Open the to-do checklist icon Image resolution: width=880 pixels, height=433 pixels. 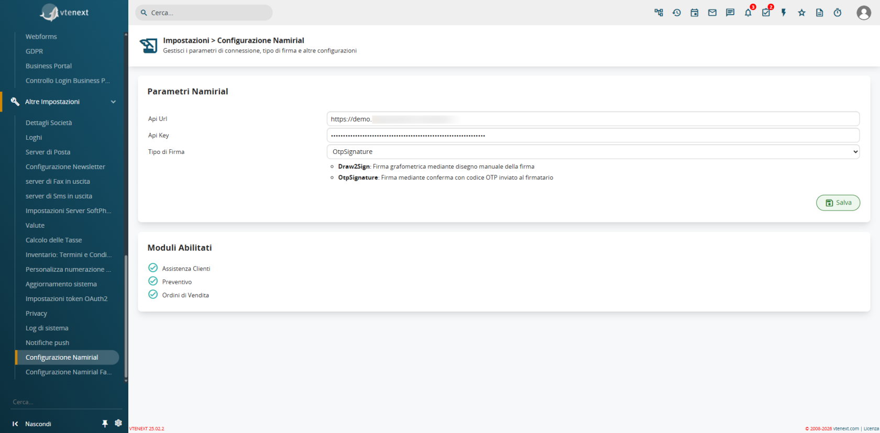766,13
